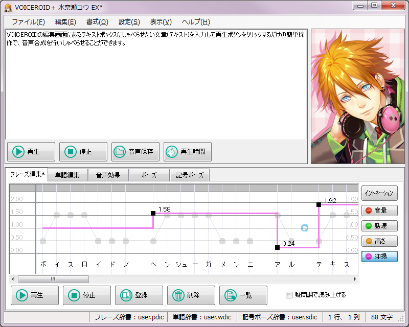
Task: Open the 書式(O) menu
Action: [97, 22]
